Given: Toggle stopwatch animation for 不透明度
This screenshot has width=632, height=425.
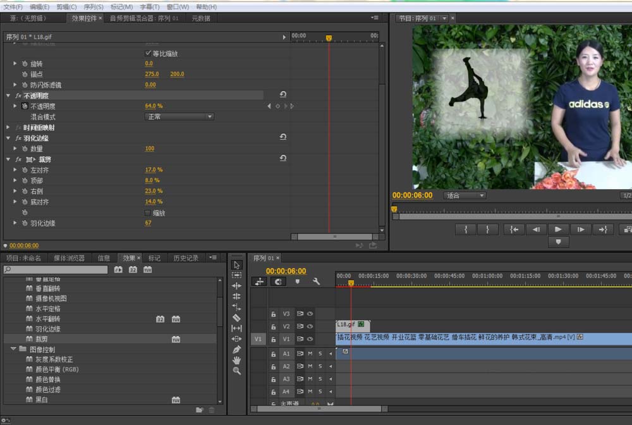Looking at the screenshot, I should click(25, 106).
